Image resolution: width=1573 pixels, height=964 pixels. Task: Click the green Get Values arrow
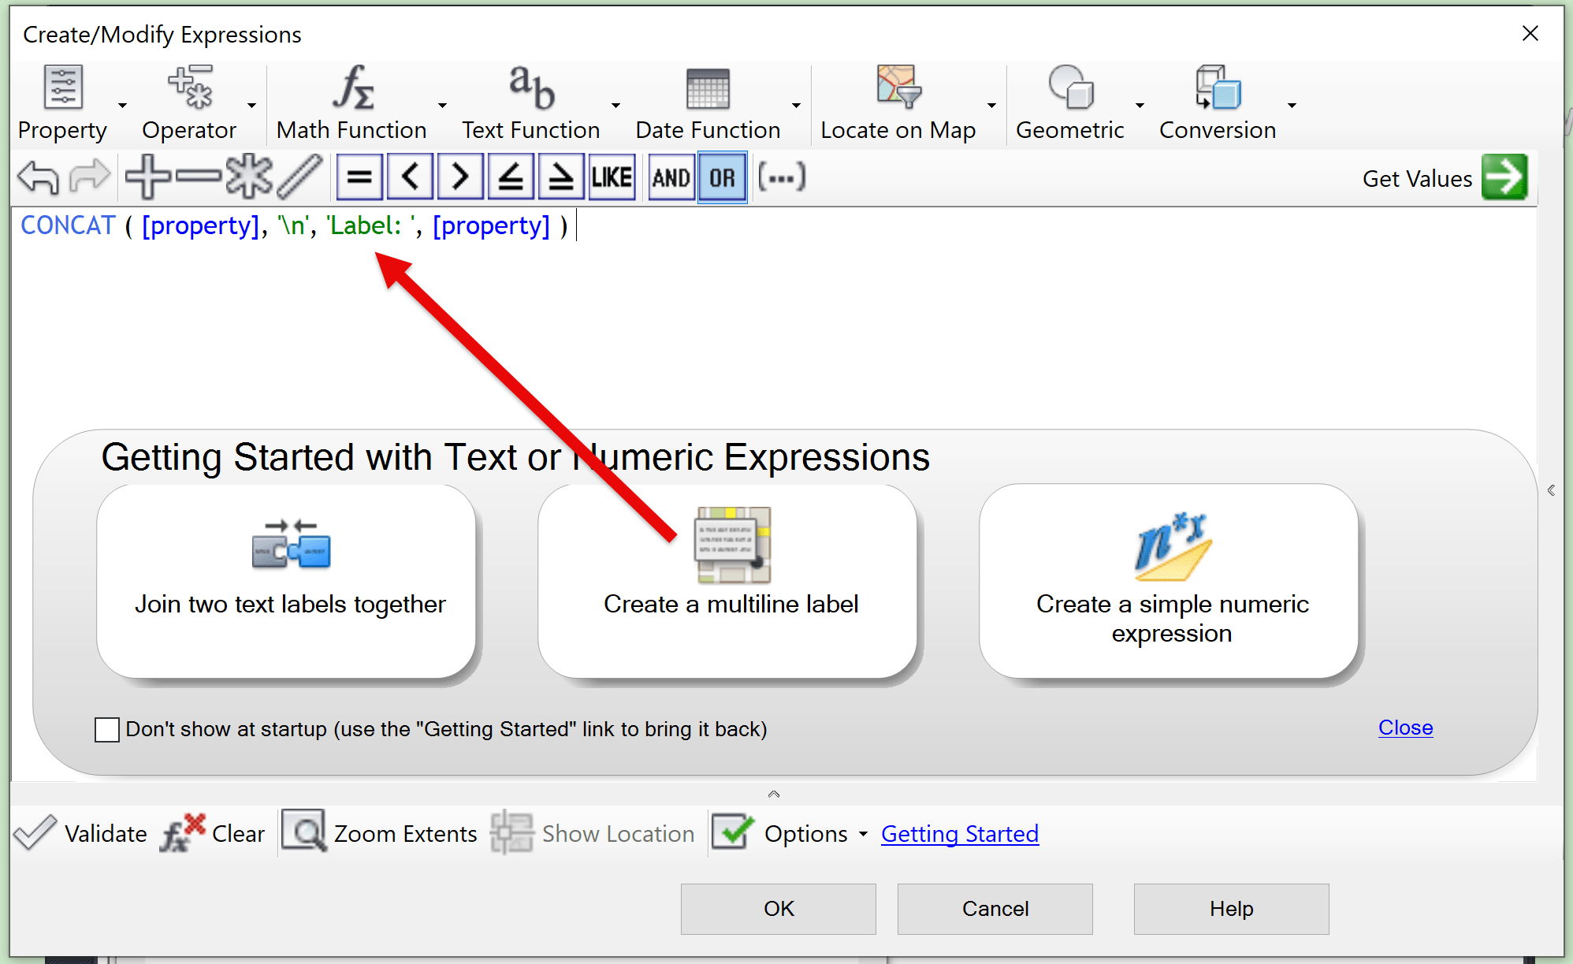1504,177
